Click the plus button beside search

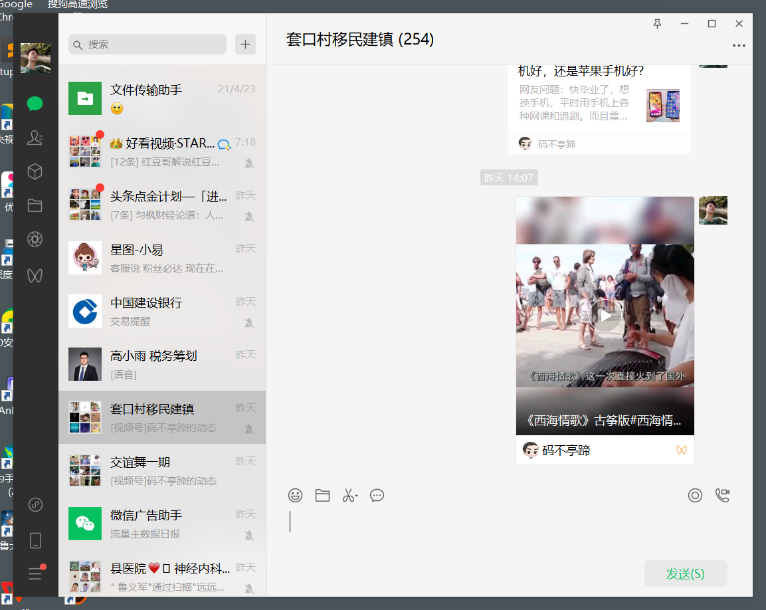pyautogui.click(x=245, y=45)
